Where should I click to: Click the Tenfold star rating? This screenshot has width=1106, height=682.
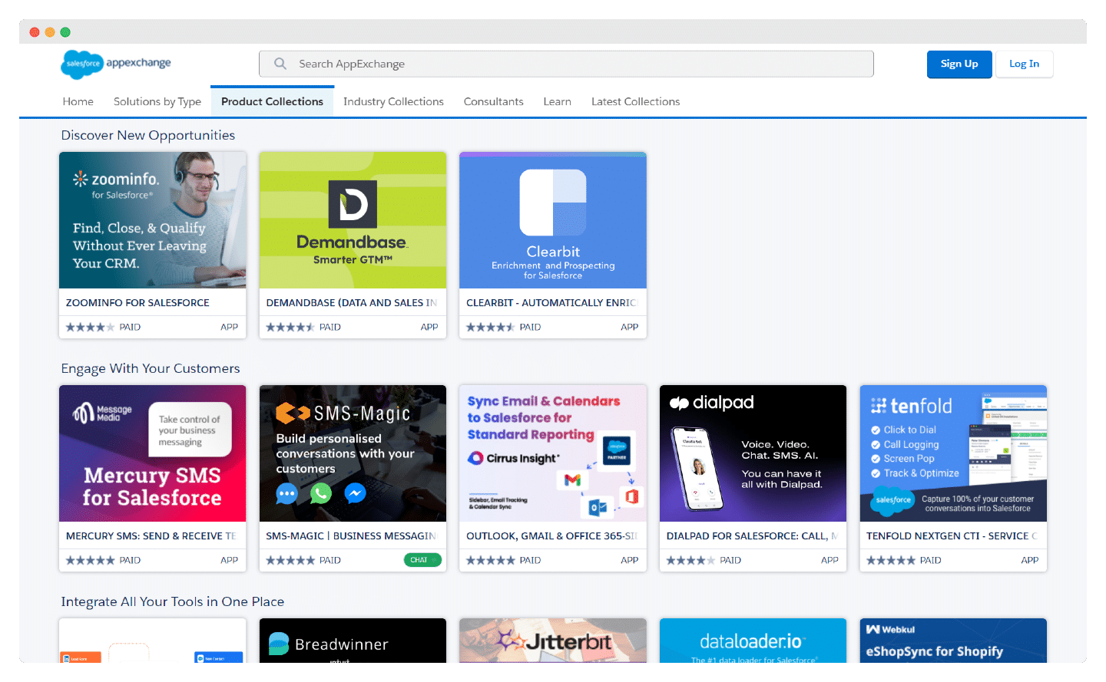[891, 560]
